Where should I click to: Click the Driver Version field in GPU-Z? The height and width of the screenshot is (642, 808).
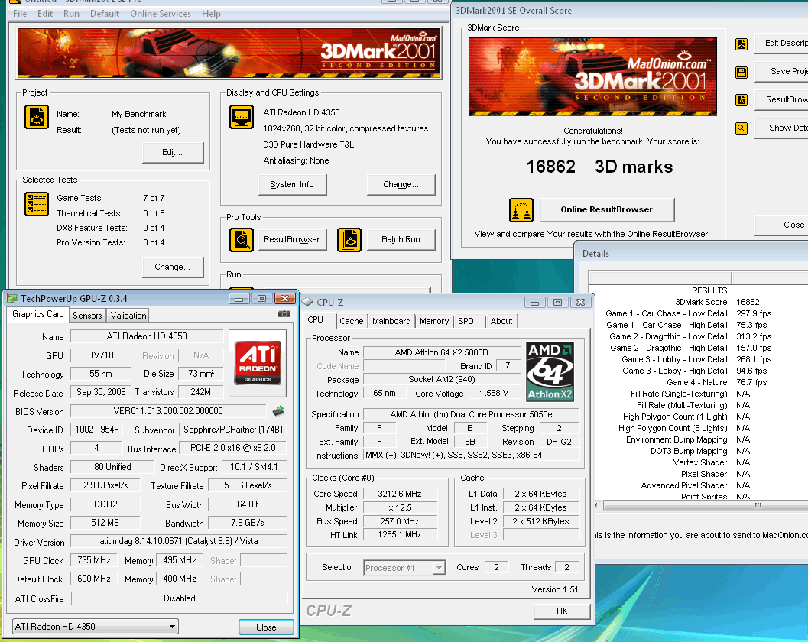[x=179, y=541]
